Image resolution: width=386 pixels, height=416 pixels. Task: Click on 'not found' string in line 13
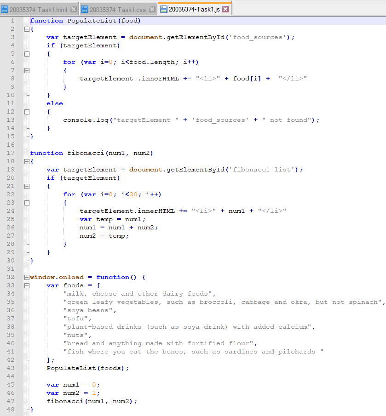[287, 120]
